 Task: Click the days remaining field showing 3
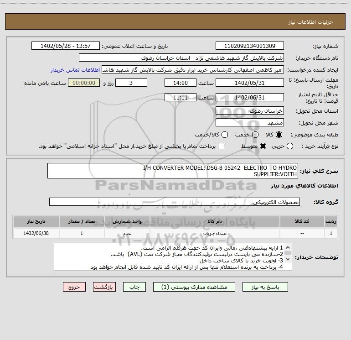pyautogui.click(x=131, y=83)
